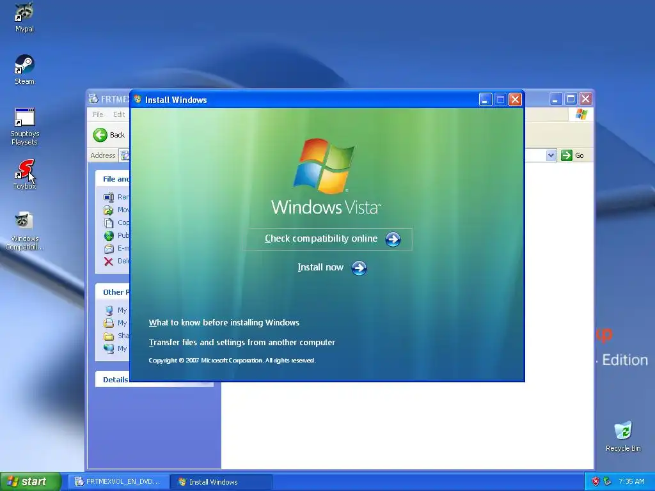
Task: Open What to know before installing Windows
Action: click(224, 322)
